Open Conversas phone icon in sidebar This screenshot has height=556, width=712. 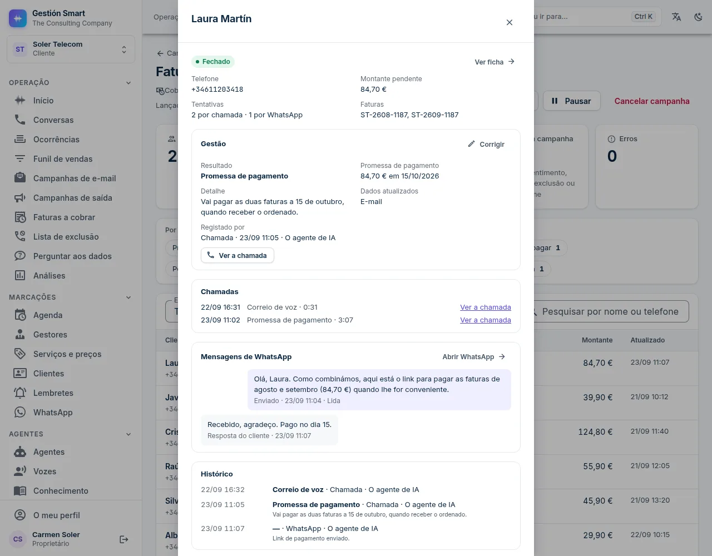pos(20,120)
